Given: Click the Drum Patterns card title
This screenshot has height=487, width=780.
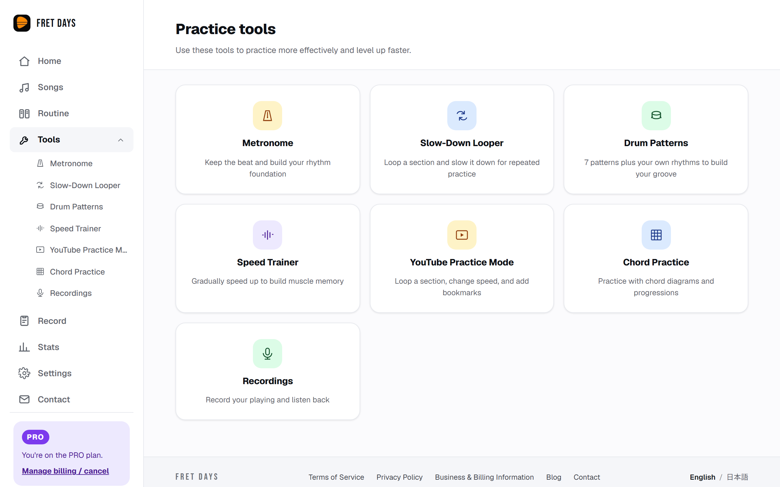Looking at the screenshot, I should pos(656,143).
